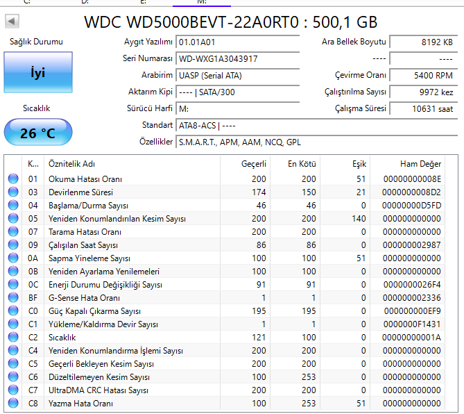The image size is (464, 414).
Task: Click status circle for Yükleme/Kaldırma Devir Sayısı
Action: [x=13, y=324]
